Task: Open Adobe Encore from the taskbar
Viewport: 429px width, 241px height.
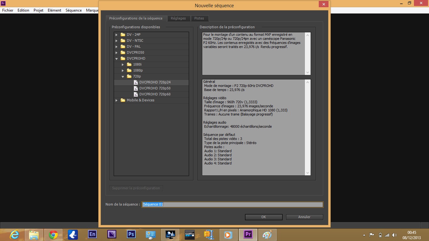Action: (x=92, y=234)
